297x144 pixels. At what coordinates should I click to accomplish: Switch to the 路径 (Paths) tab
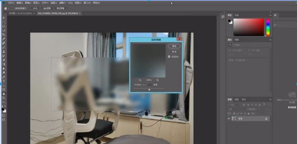244,100
